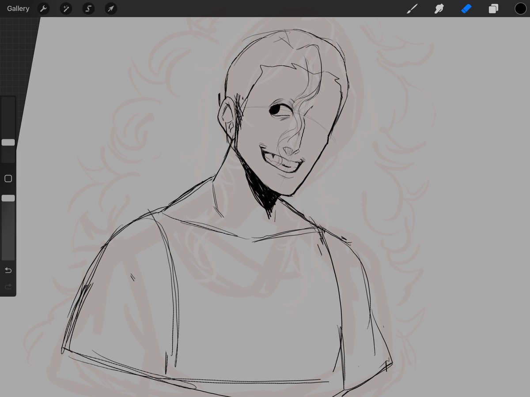Activate the Transform arrow tool
This screenshot has width=530, height=397.
coord(111,8)
